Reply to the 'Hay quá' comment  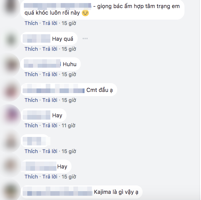[x=50, y=49]
